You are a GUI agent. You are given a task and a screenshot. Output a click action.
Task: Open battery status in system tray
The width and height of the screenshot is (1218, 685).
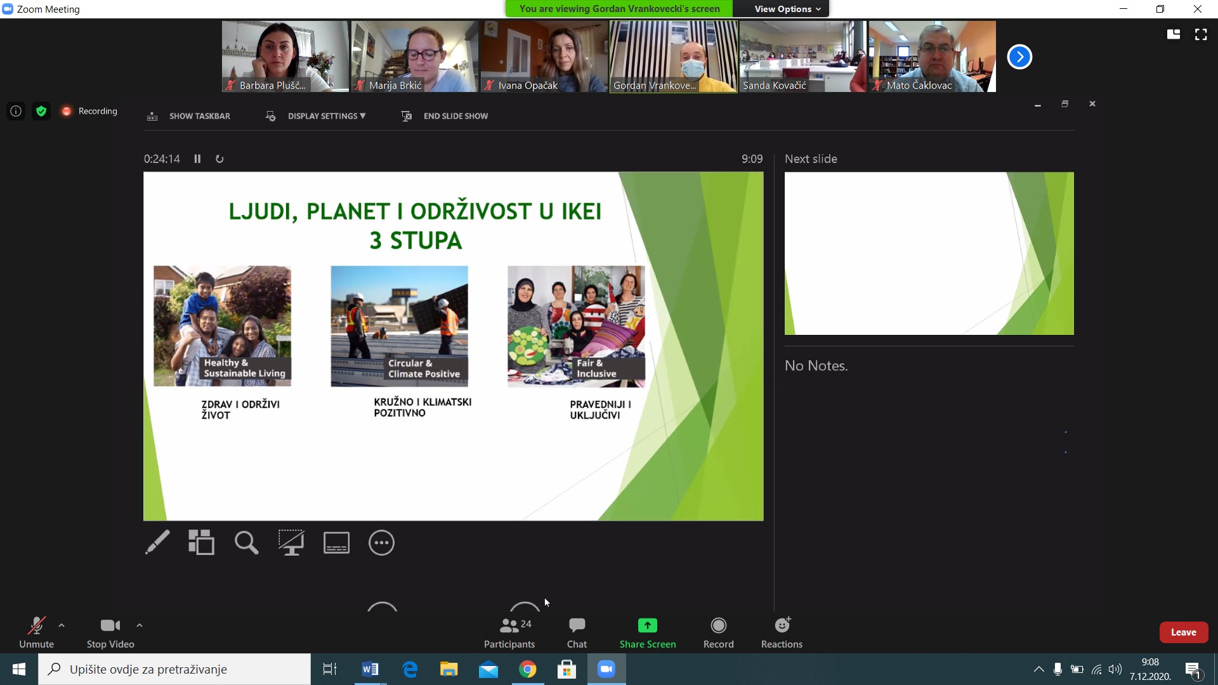(1077, 669)
